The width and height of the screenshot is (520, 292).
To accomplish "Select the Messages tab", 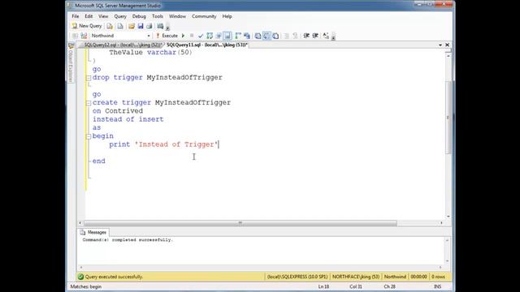I will tap(93, 233).
